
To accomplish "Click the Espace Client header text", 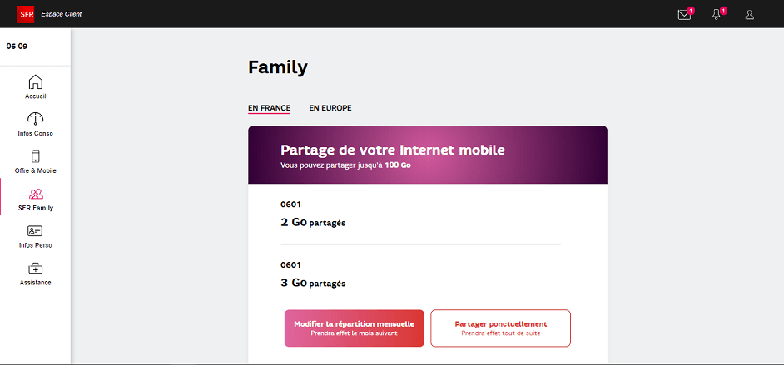I will tap(62, 14).
